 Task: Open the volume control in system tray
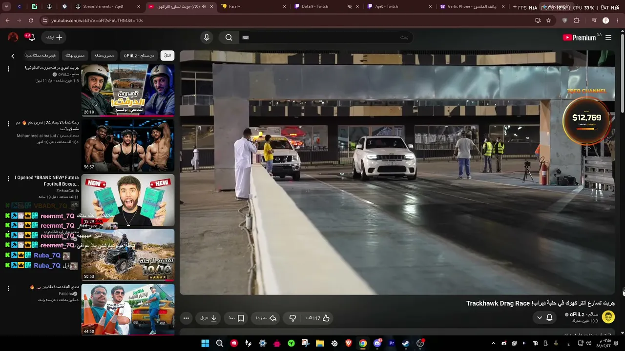(x=588, y=343)
